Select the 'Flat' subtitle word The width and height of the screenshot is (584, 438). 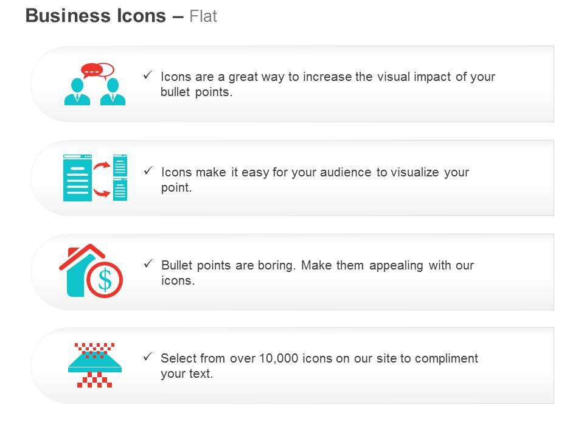coord(203,16)
